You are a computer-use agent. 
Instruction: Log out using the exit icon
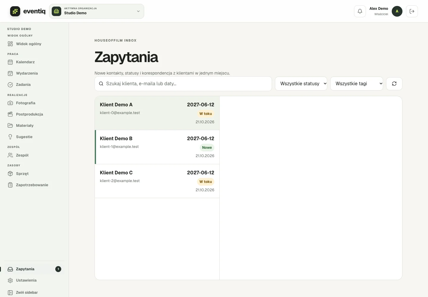click(412, 11)
